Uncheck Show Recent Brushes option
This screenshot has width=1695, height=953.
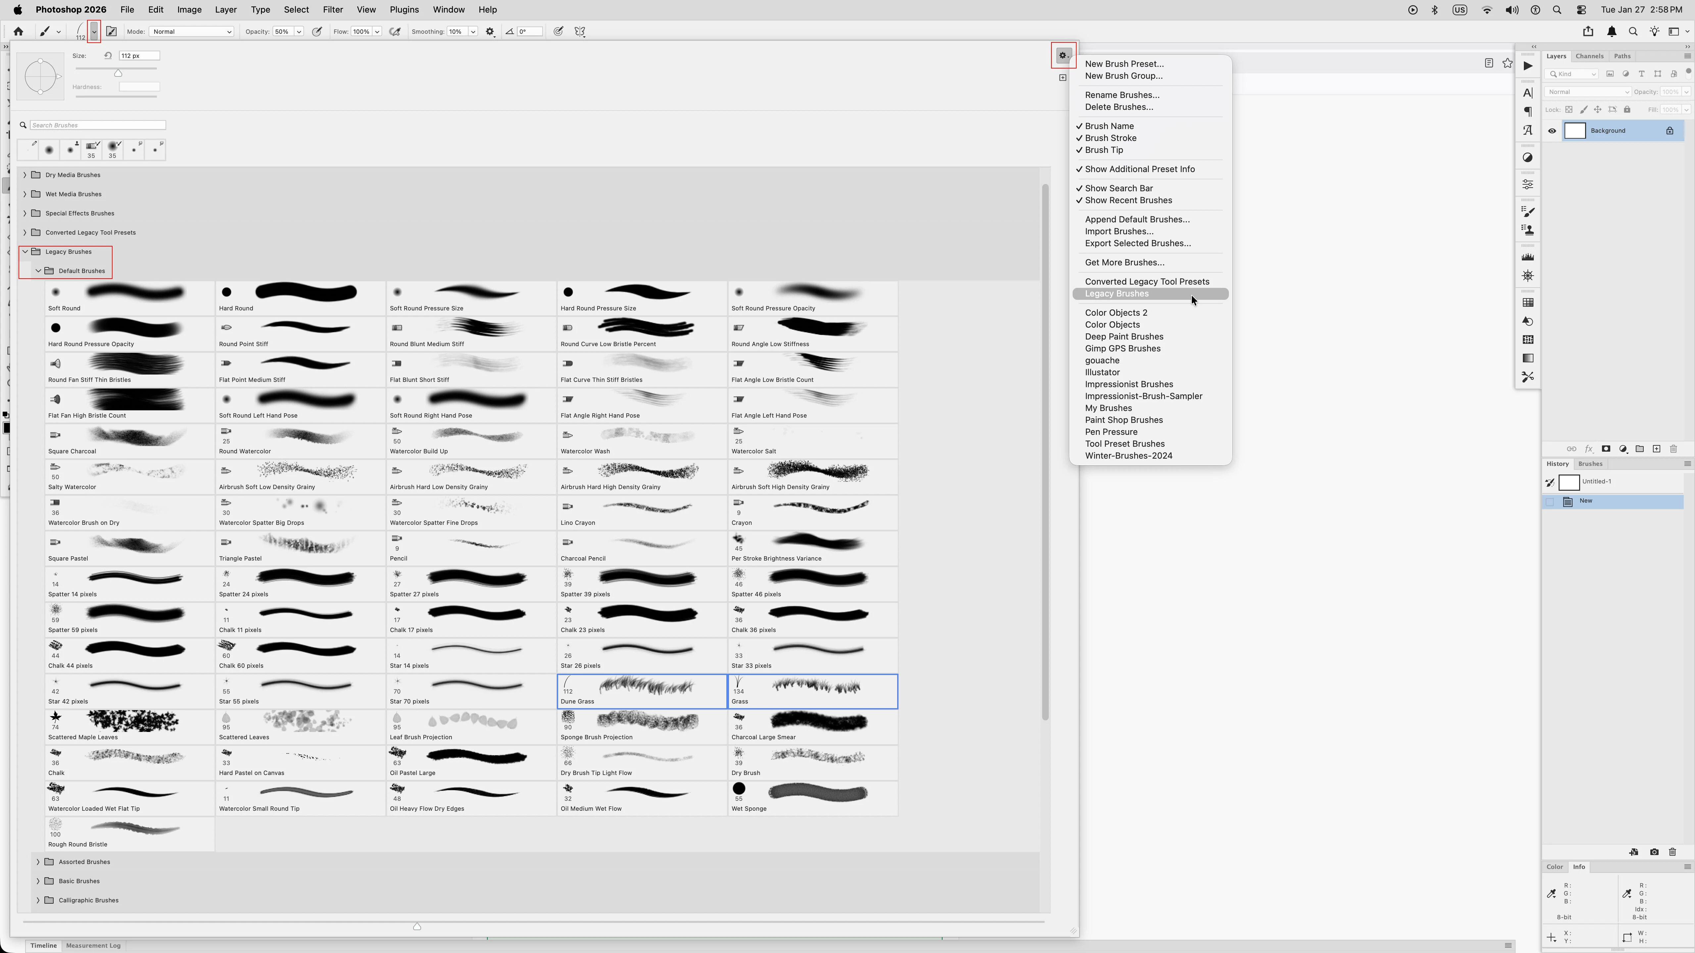click(x=1128, y=201)
